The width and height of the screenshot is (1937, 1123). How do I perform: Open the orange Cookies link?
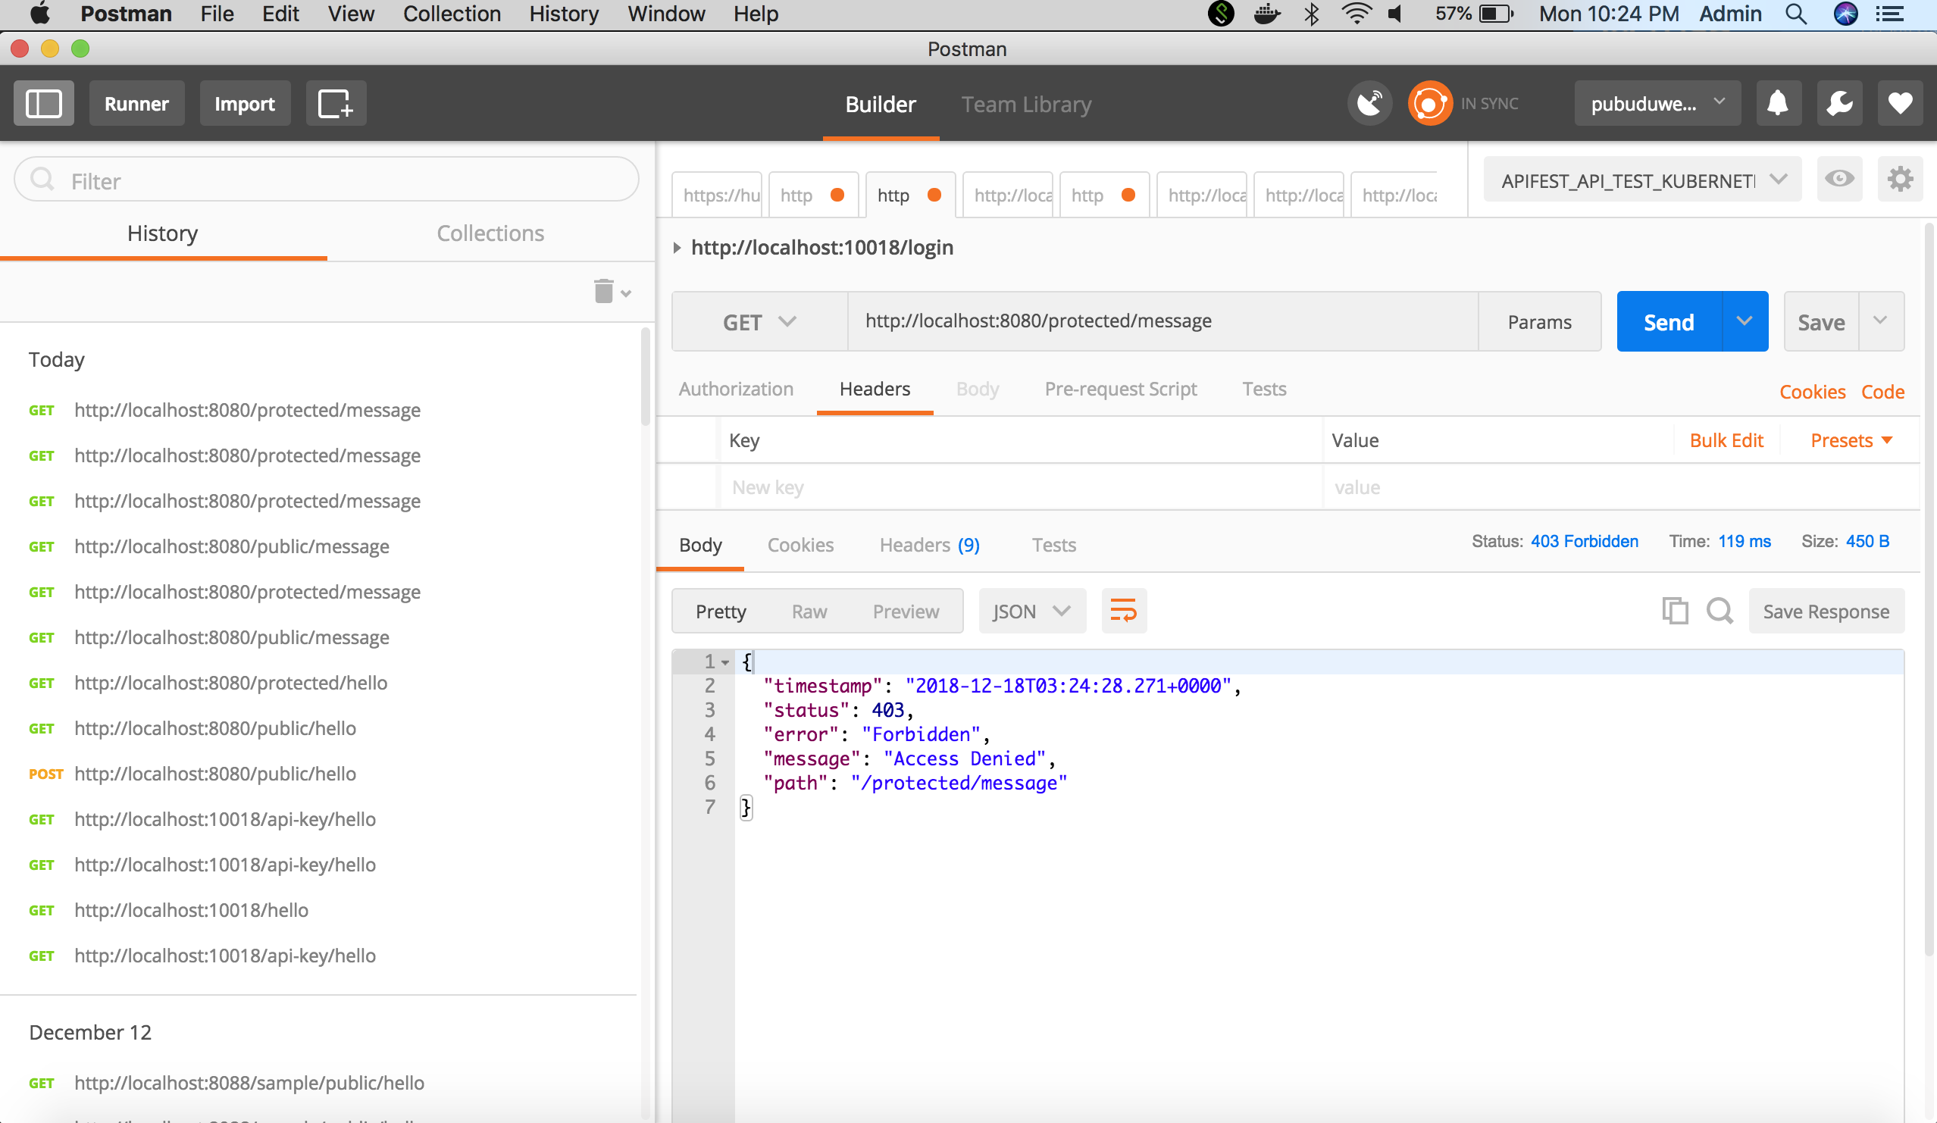pyautogui.click(x=1812, y=392)
